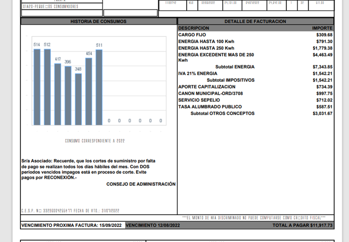Click the $4,463.49 amount
The height and width of the screenshot is (242, 349).
click(322, 54)
